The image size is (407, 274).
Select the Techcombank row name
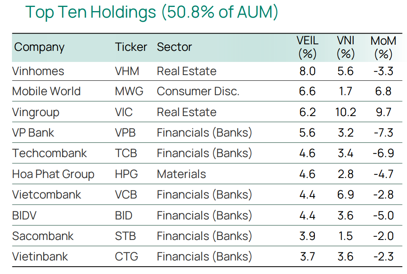[49, 153]
